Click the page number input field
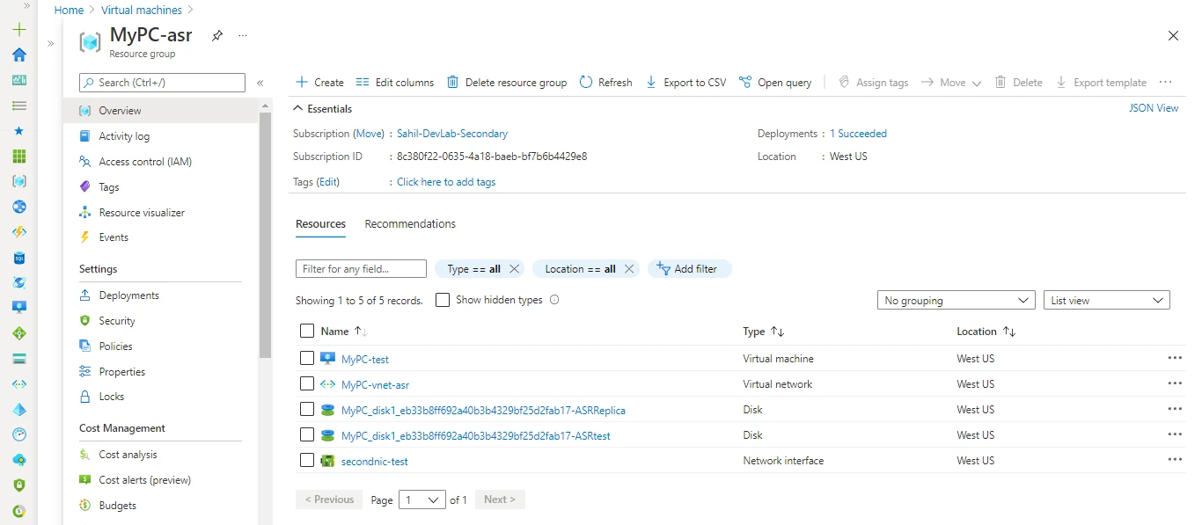 coord(421,499)
